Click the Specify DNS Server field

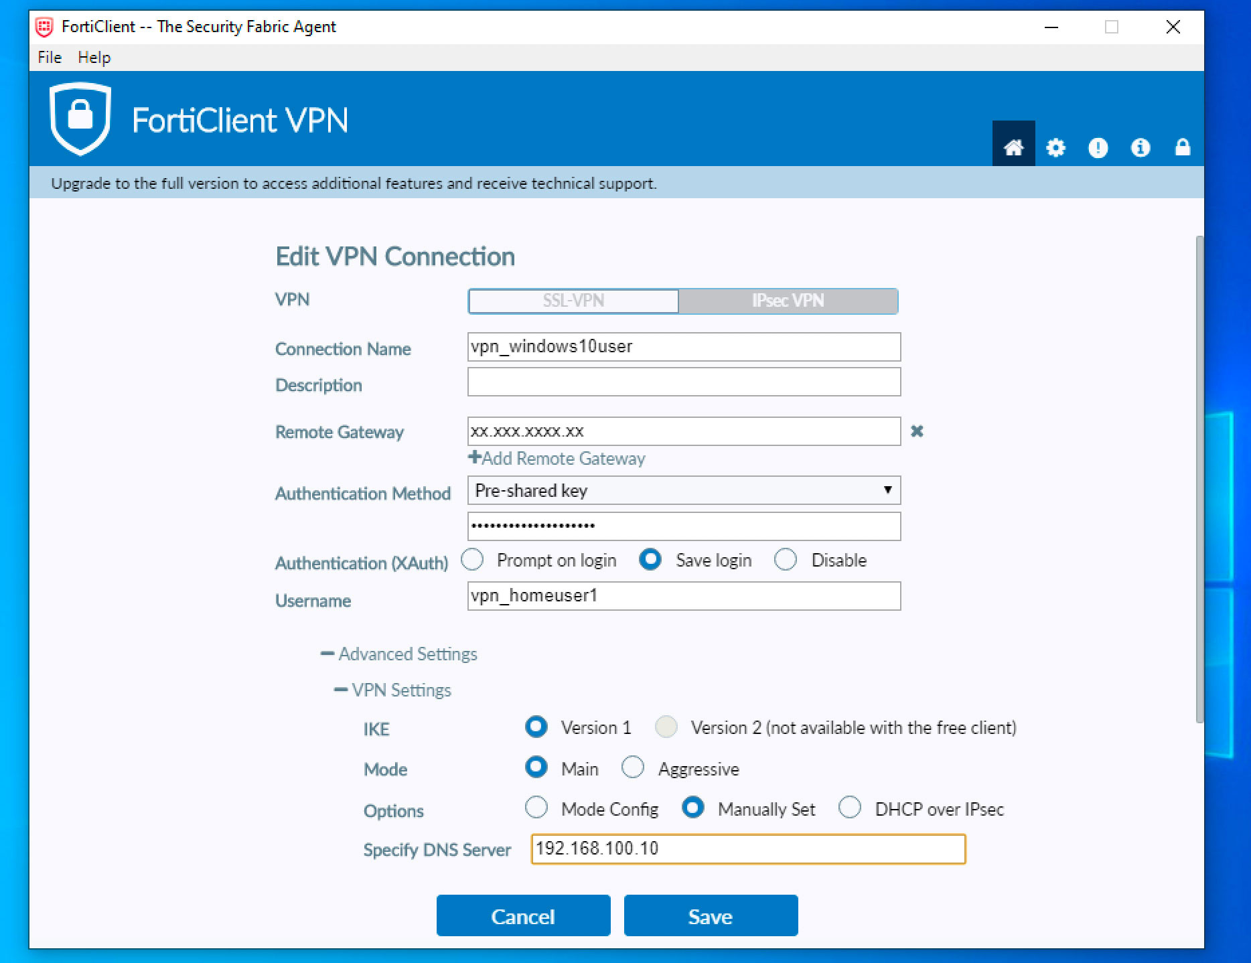748,848
